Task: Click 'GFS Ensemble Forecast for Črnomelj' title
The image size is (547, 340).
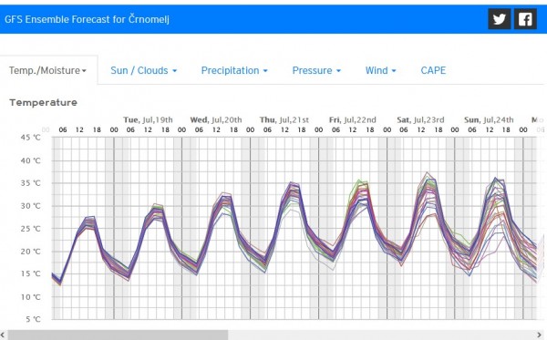Action: (88, 19)
